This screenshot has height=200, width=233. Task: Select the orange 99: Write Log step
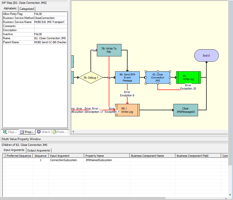click(127, 110)
